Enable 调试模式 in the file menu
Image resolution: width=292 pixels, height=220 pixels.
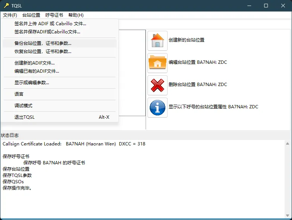point(23,106)
